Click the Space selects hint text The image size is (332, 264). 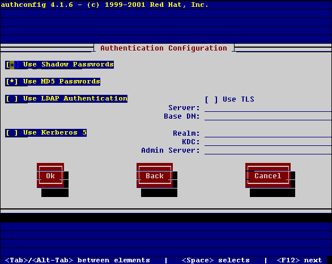tap(216, 260)
